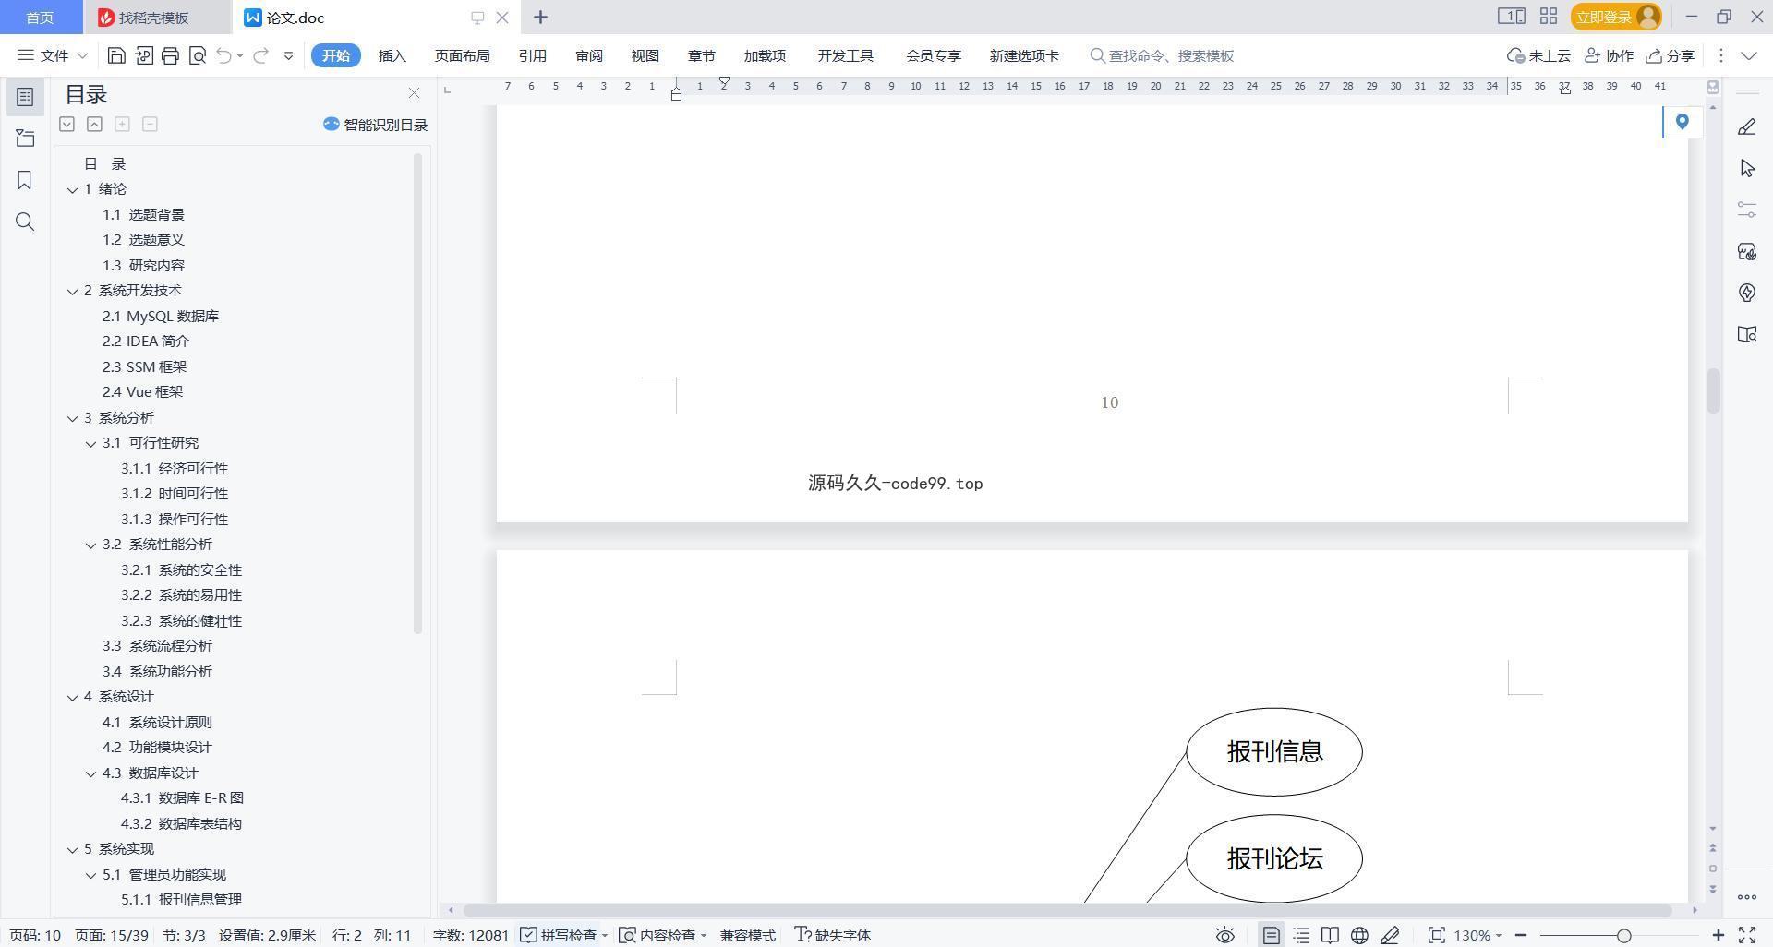Open Print Preview icon
This screenshot has height=947, width=1773.
197,55
